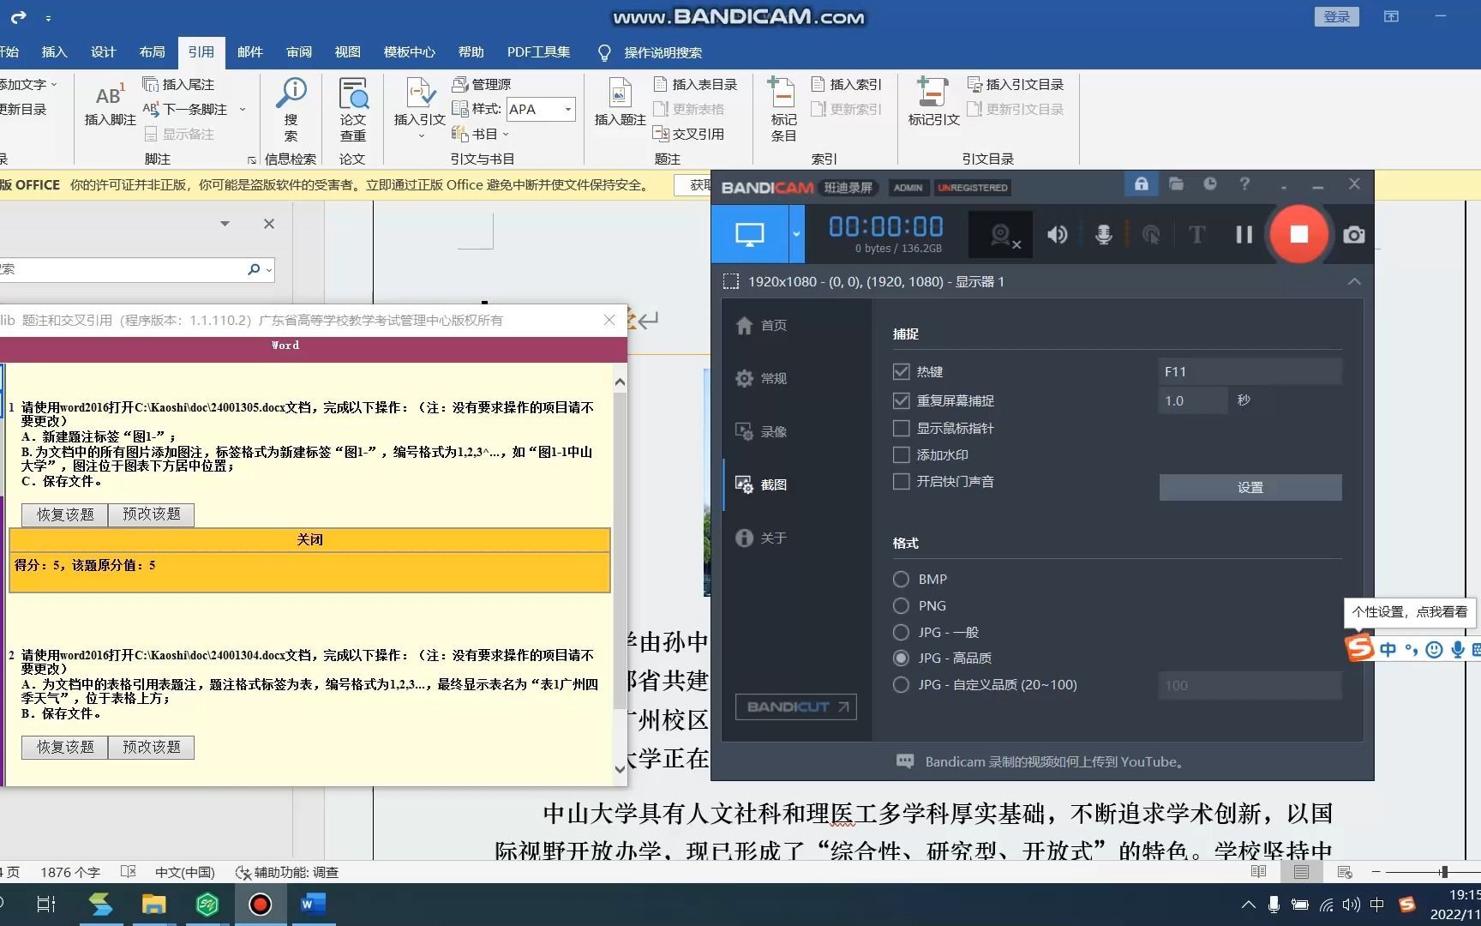1481x926 pixels.
Task: Open Bandicam output folder icon
Action: 1176,183
